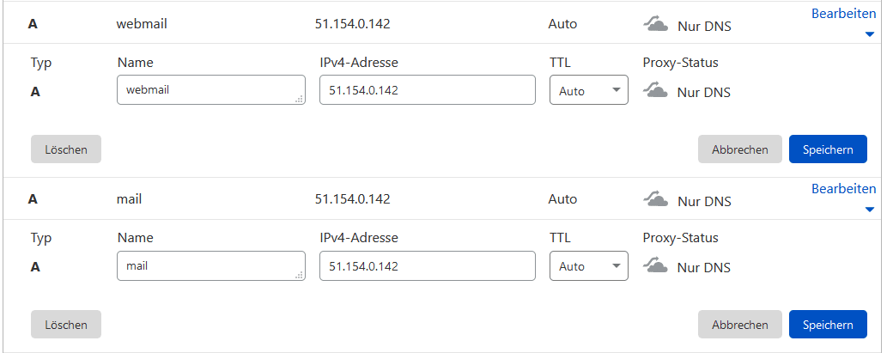Collapse webmail record via blue arrow
The width and height of the screenshot is (887, 353).
[870, 35]
